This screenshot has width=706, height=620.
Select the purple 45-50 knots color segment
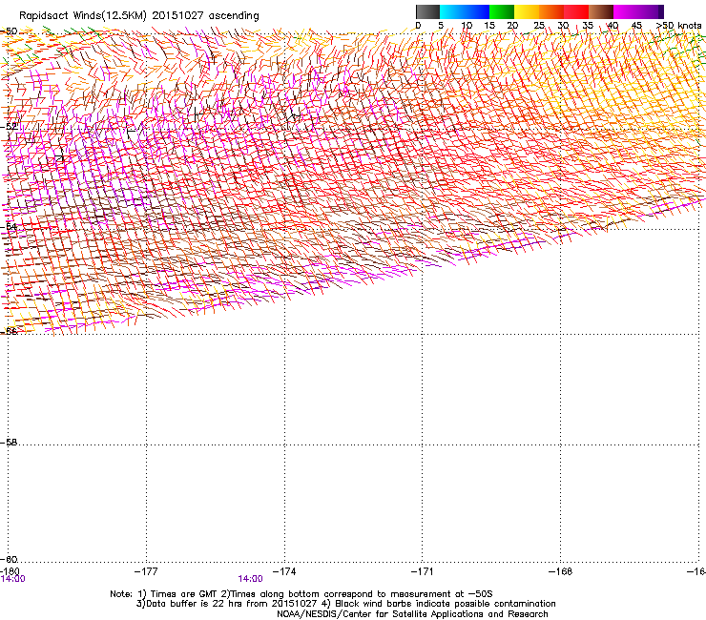click(x=651, y=11)
